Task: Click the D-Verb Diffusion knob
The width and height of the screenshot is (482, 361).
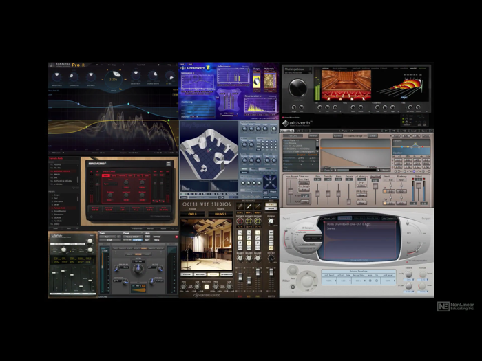Action: pos(125,282)
